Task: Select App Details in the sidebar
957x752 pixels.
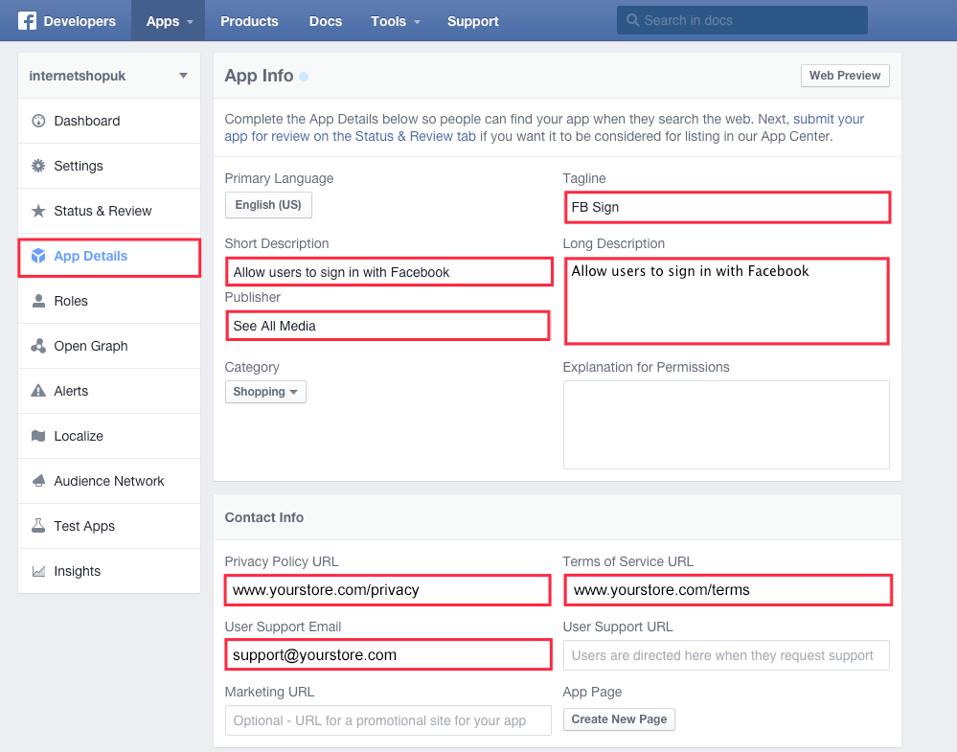Action: coord(109,257)
